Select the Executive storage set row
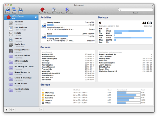The image size is (158, 116). (97, 98)
